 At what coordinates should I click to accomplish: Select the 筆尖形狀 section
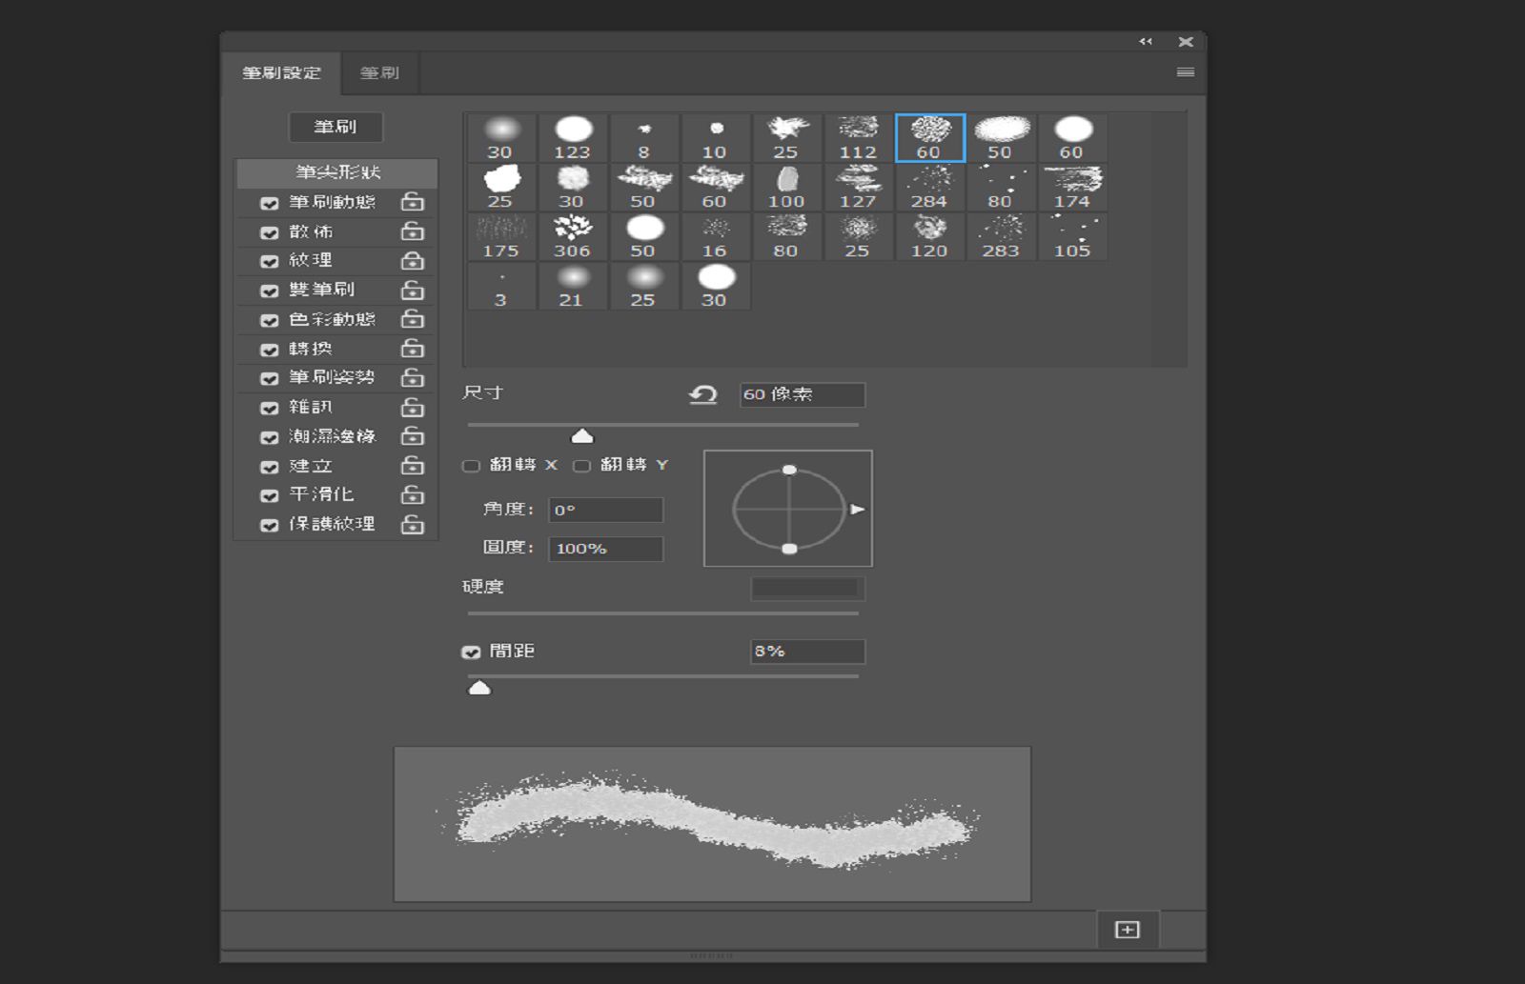click(x=337, y=172)
